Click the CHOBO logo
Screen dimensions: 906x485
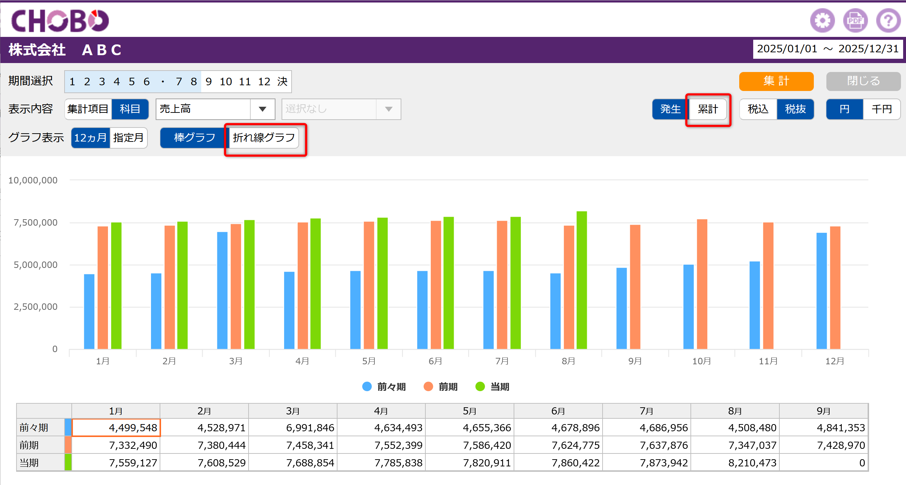[x=60, y=20]
